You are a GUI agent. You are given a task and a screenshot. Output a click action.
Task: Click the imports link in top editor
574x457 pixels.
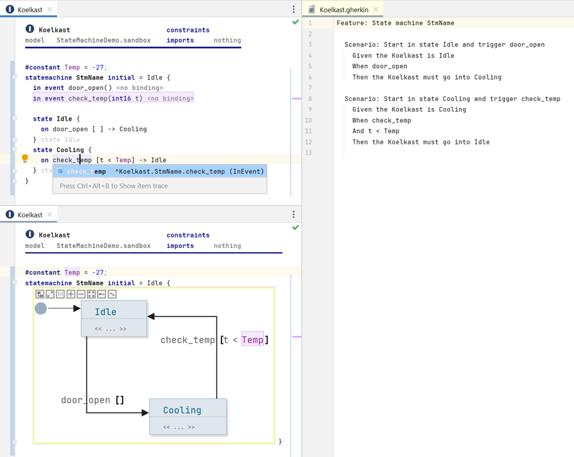[180, 40]
